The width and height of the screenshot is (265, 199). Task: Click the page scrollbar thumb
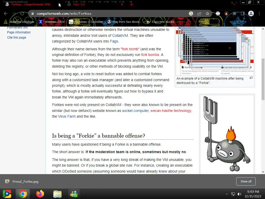click(x=263, y=79)
